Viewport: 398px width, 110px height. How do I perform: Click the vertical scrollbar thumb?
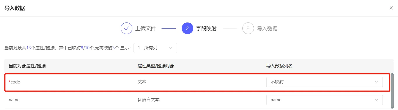[x=392, y=90]
